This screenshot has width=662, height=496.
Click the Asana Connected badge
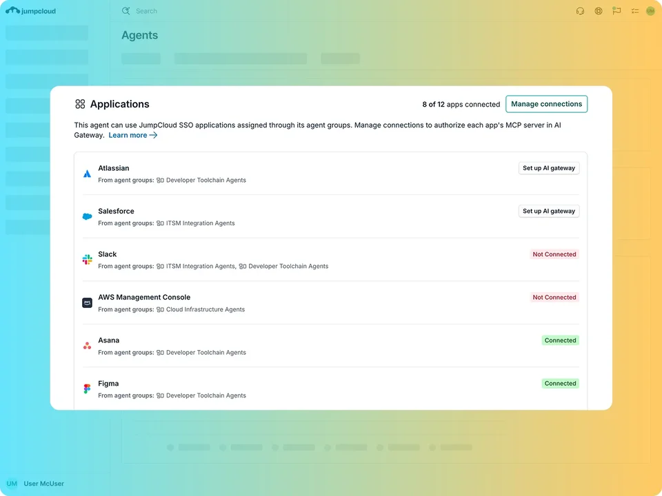click(x=560, y=340)
